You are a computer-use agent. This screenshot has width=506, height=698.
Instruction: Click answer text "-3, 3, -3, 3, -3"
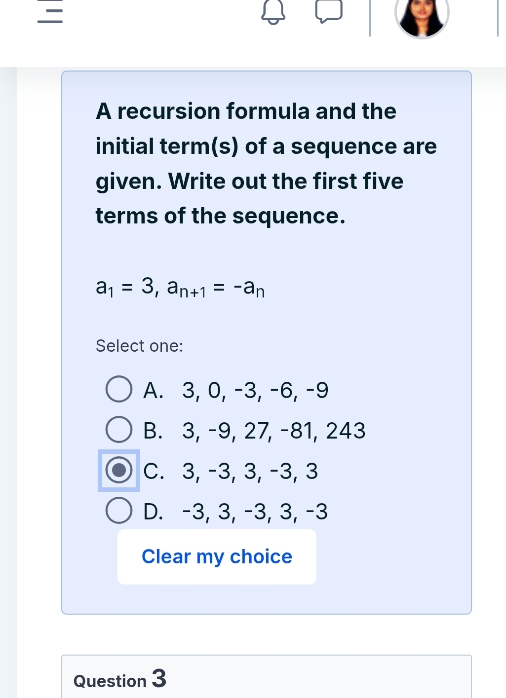[x=255, y=512]
